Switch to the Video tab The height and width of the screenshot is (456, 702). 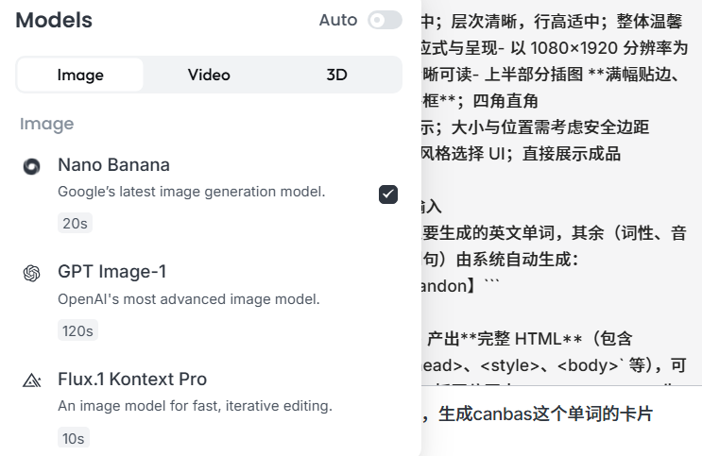click(x=209, y=75)
